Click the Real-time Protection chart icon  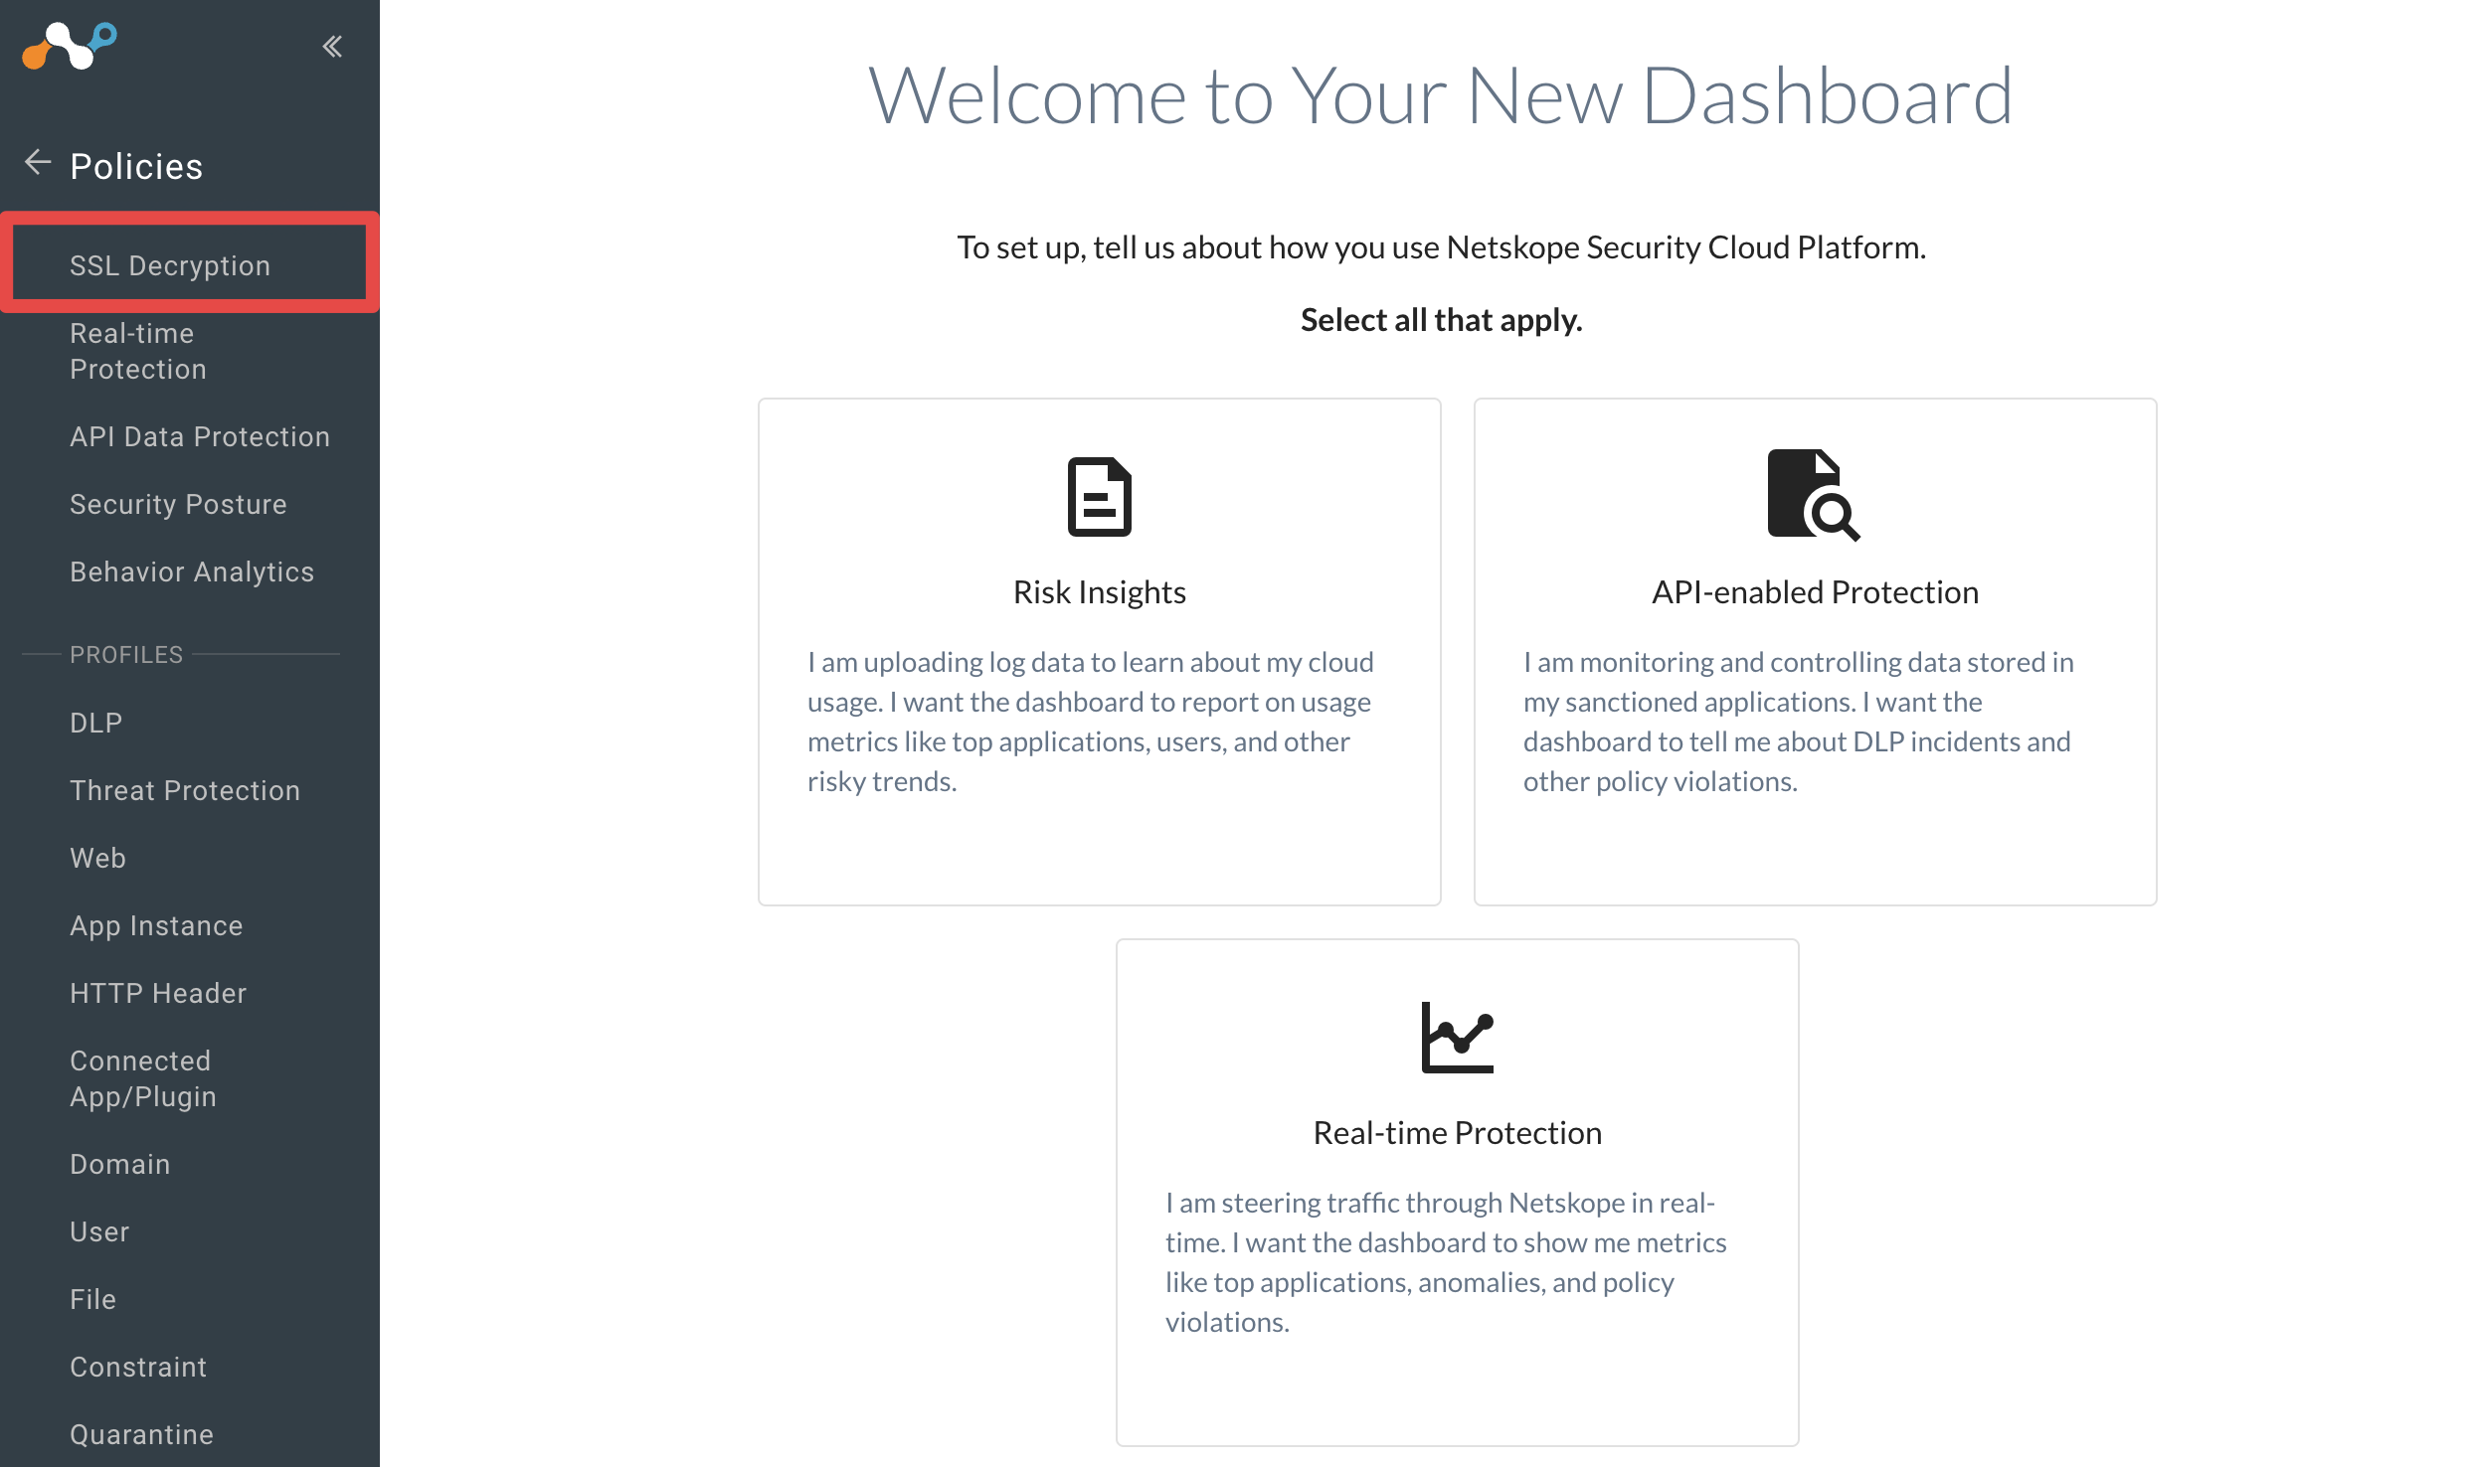pyautogui.click(x=1457, y=1037)
